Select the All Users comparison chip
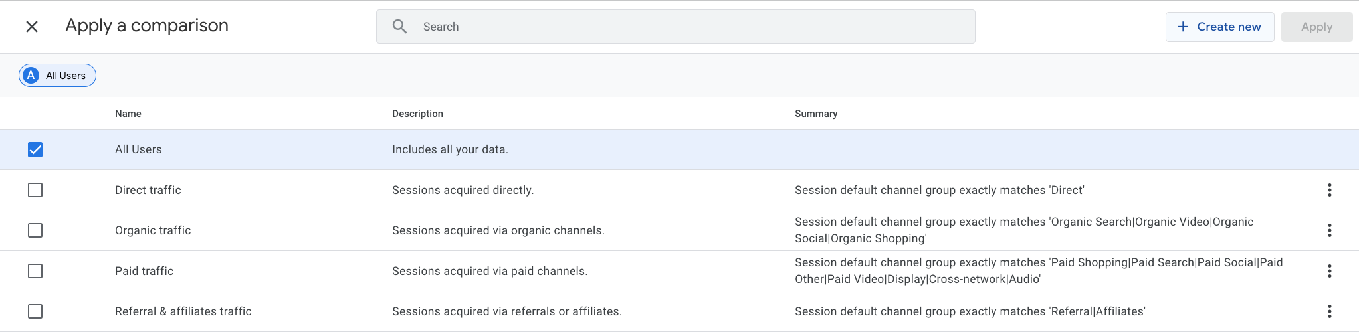 click(57, 76)
